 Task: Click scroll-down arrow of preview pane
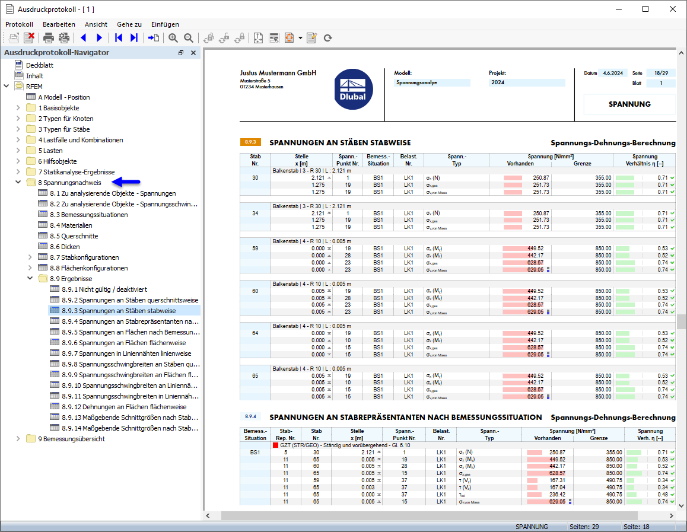(681, 506)
